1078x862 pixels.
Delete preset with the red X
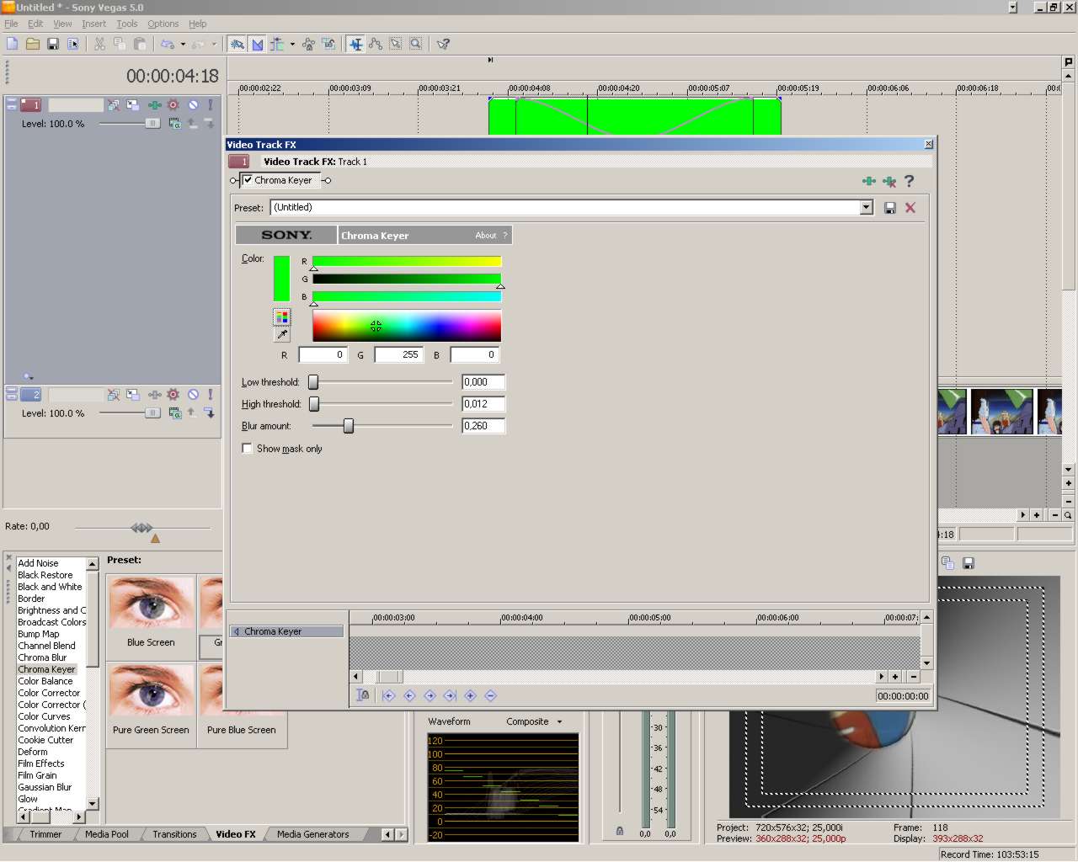point(910,208)
